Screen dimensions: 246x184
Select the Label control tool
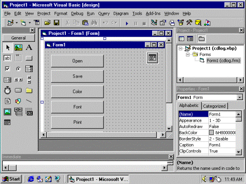(x=29, y=47)
